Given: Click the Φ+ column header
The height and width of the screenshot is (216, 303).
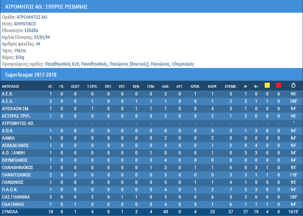Looking at the screenshot, I should (256, 86).
